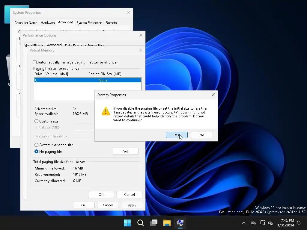Click OK in Performance Options
The width and height of the screenshot is (307, 230).
[84, 205]
